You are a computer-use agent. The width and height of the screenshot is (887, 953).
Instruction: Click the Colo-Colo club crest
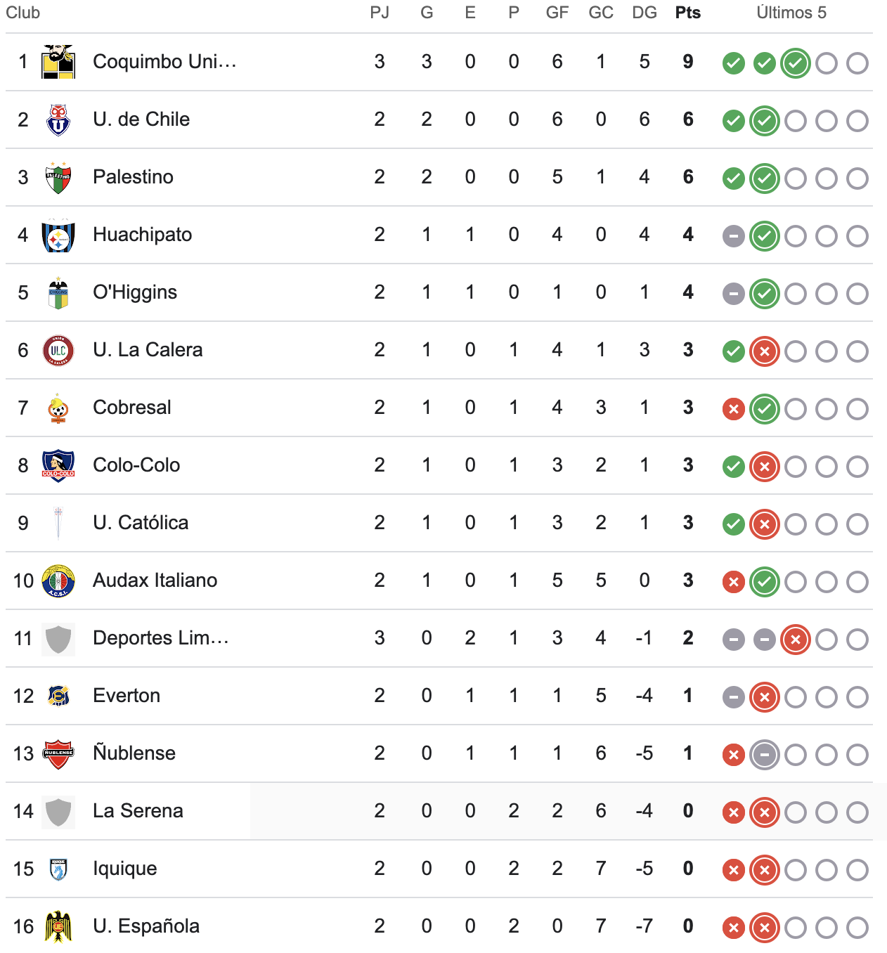point(58,465)
